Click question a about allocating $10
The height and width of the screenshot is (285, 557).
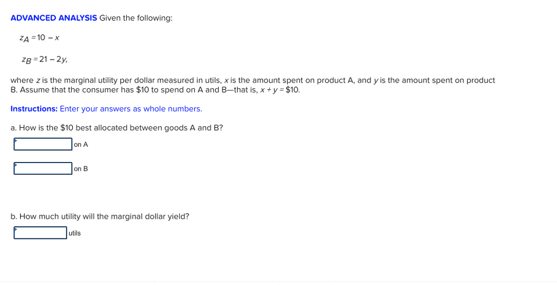pyautogui.click(x=117, y=128)
